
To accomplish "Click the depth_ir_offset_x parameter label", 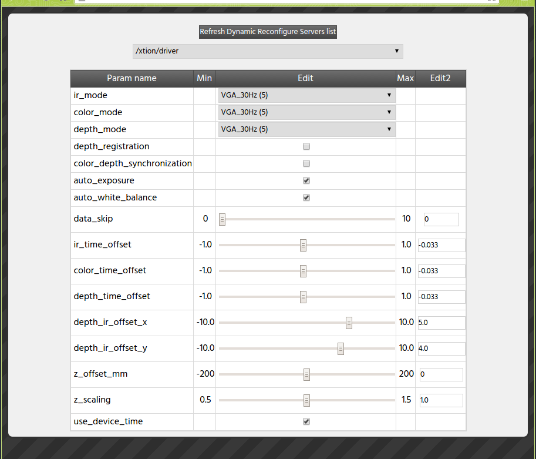I will [110, 323].
